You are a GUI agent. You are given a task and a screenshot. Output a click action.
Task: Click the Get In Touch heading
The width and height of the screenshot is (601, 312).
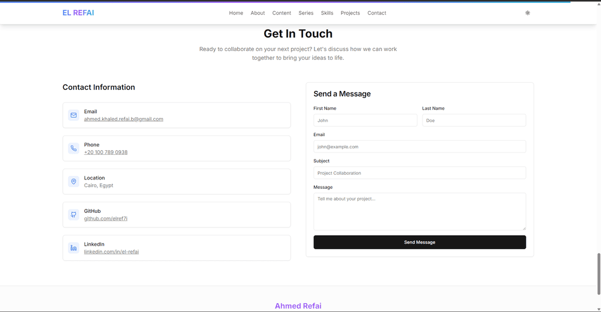coord(298,33)
